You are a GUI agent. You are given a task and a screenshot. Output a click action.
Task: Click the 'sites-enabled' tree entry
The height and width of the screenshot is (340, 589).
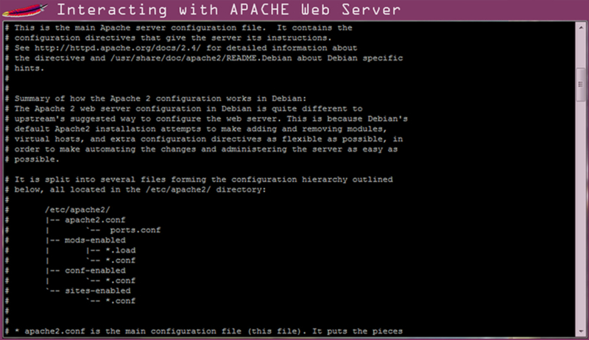coord(98,291)
